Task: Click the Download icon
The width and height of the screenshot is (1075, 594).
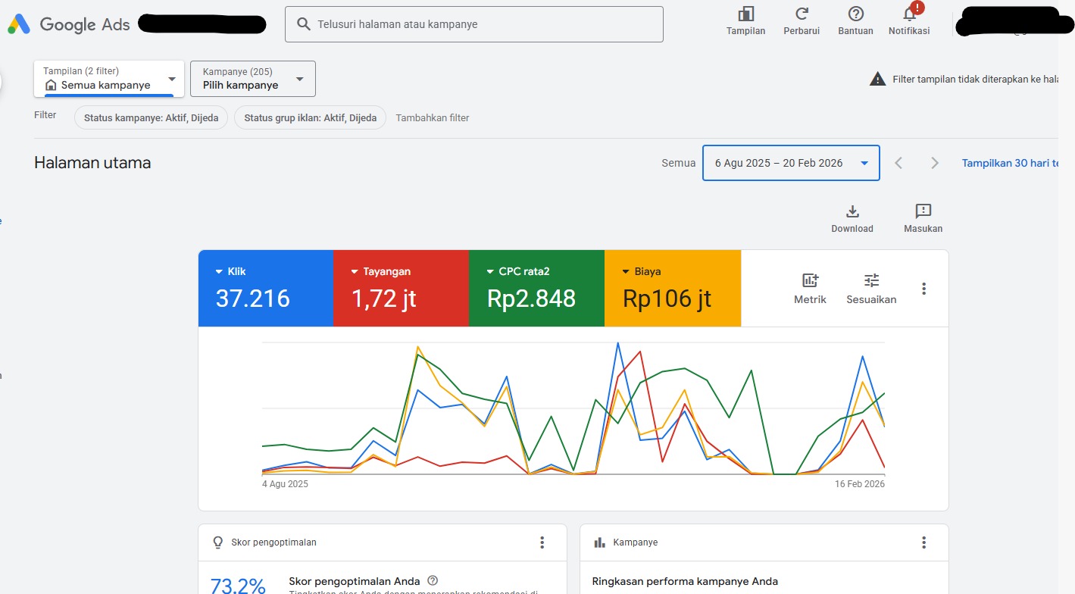Action: pyautogui.click(x=852, y=211)
